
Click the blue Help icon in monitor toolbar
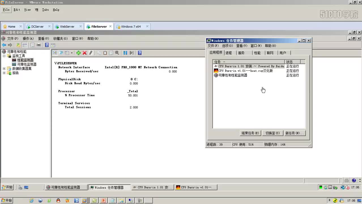click(140, 53)
